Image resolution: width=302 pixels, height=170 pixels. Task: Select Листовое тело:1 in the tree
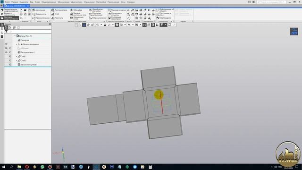coord(26,52)
